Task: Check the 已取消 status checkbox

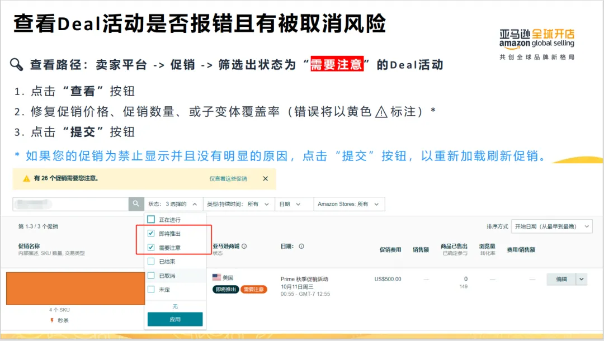Action: tap(151, 275)
